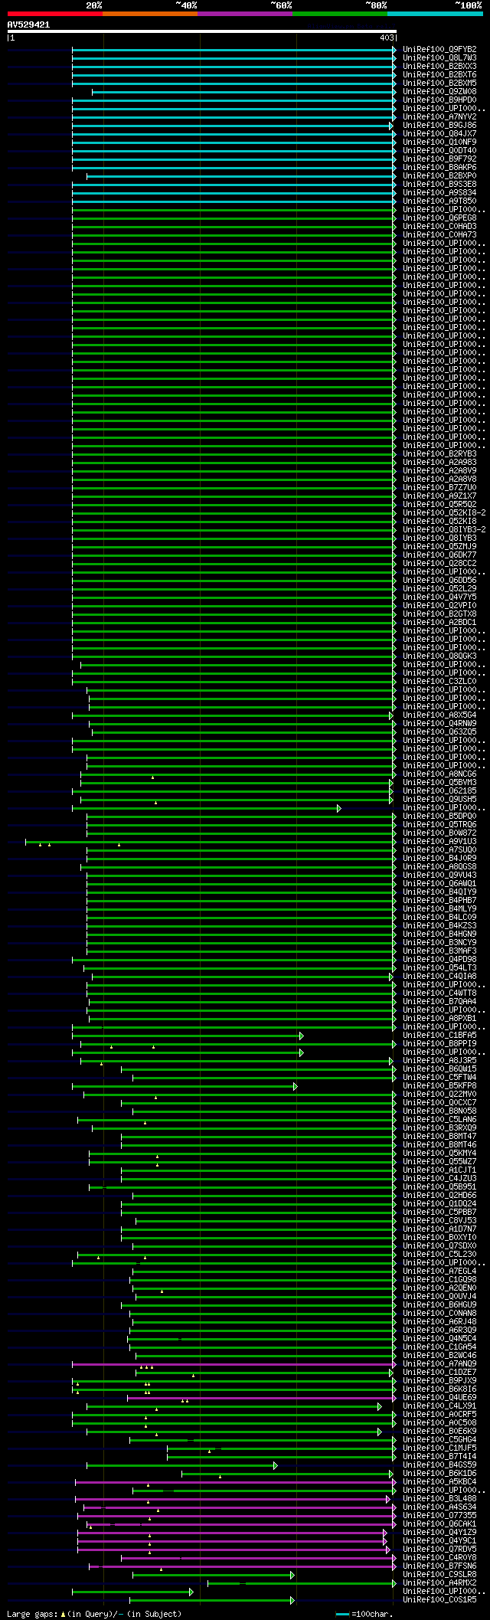Screen dimensions: 490x1620
Task: Select the UniRef100_C9SLR8 label
Action: click(x=439, y=1574)
